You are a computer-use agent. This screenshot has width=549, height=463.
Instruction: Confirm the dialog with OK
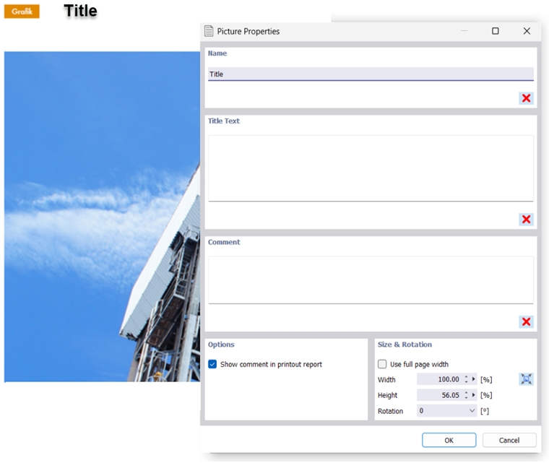449,440
